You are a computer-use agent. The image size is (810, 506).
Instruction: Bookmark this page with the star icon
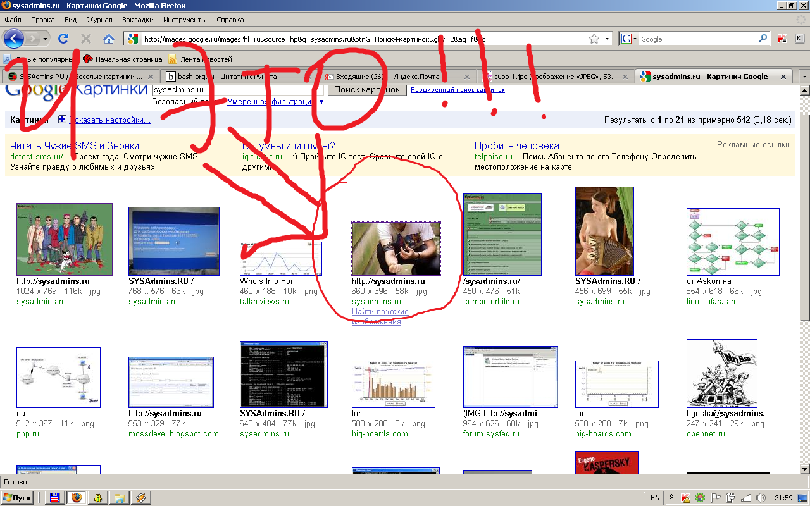[x=594, y=39]
